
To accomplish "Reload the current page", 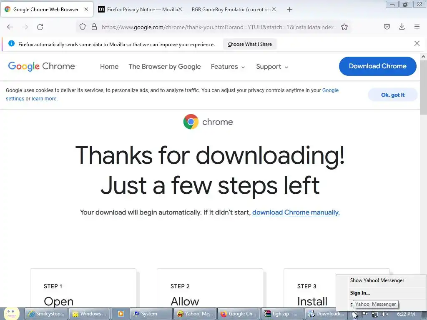I will click(40, 27).
